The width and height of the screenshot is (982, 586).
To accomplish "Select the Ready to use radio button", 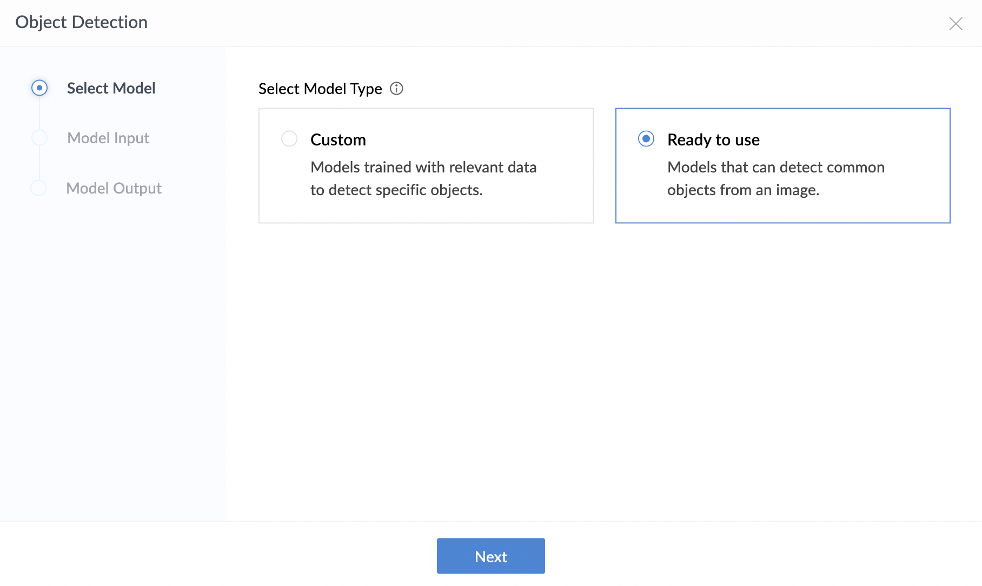I will [x=646, y=139].
